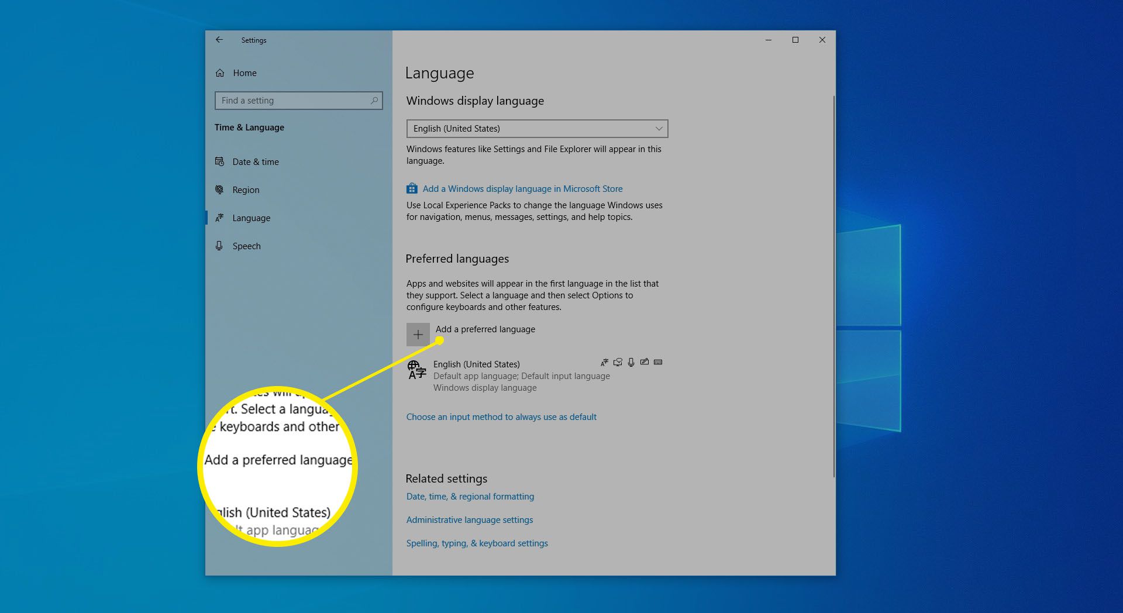Screen dimensions: 1123x613
Task: Minimize the Settings window
Action: pyautogui.click(x=769, y=40)
